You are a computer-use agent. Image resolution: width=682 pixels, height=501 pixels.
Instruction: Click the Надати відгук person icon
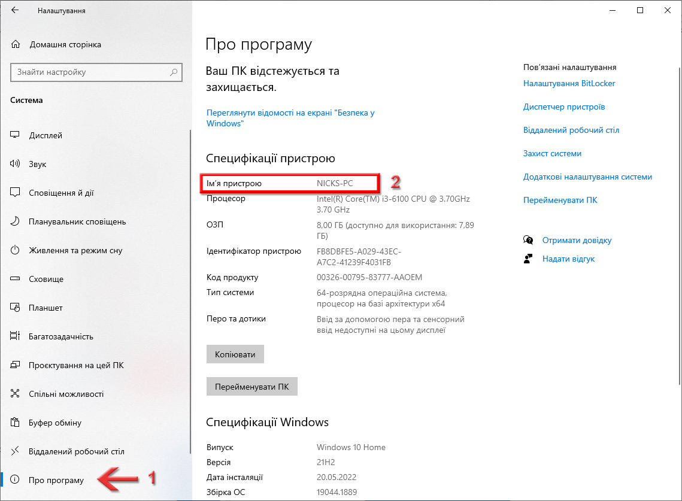[528, 259]
